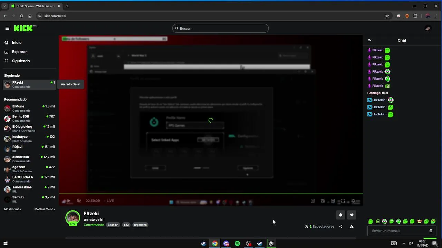Open the Windows notification center
This screenshot has width=442, height=248.
coord(435,244)
